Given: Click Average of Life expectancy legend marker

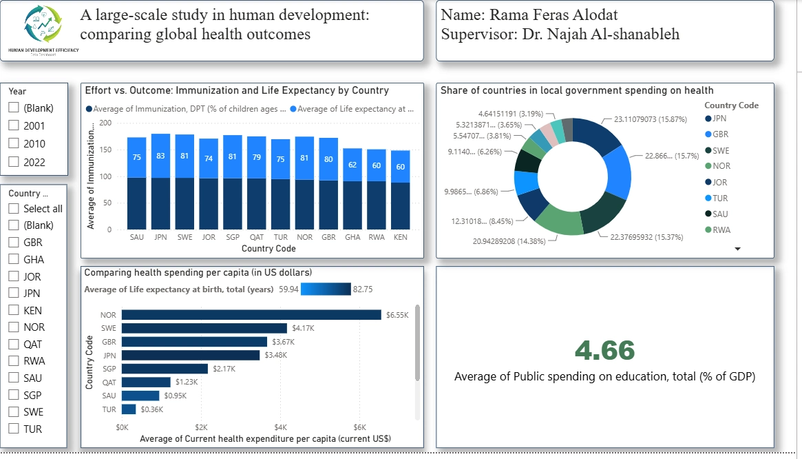Looking at the screenshot, I should [x=293, y=109].
